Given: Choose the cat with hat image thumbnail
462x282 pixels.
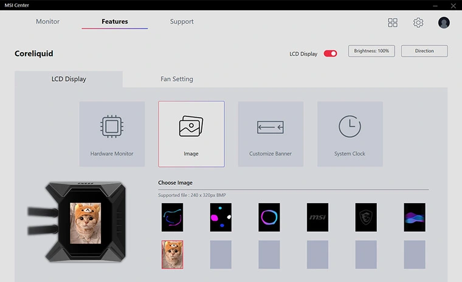Looking at the screenshot, I should [172, 254].
